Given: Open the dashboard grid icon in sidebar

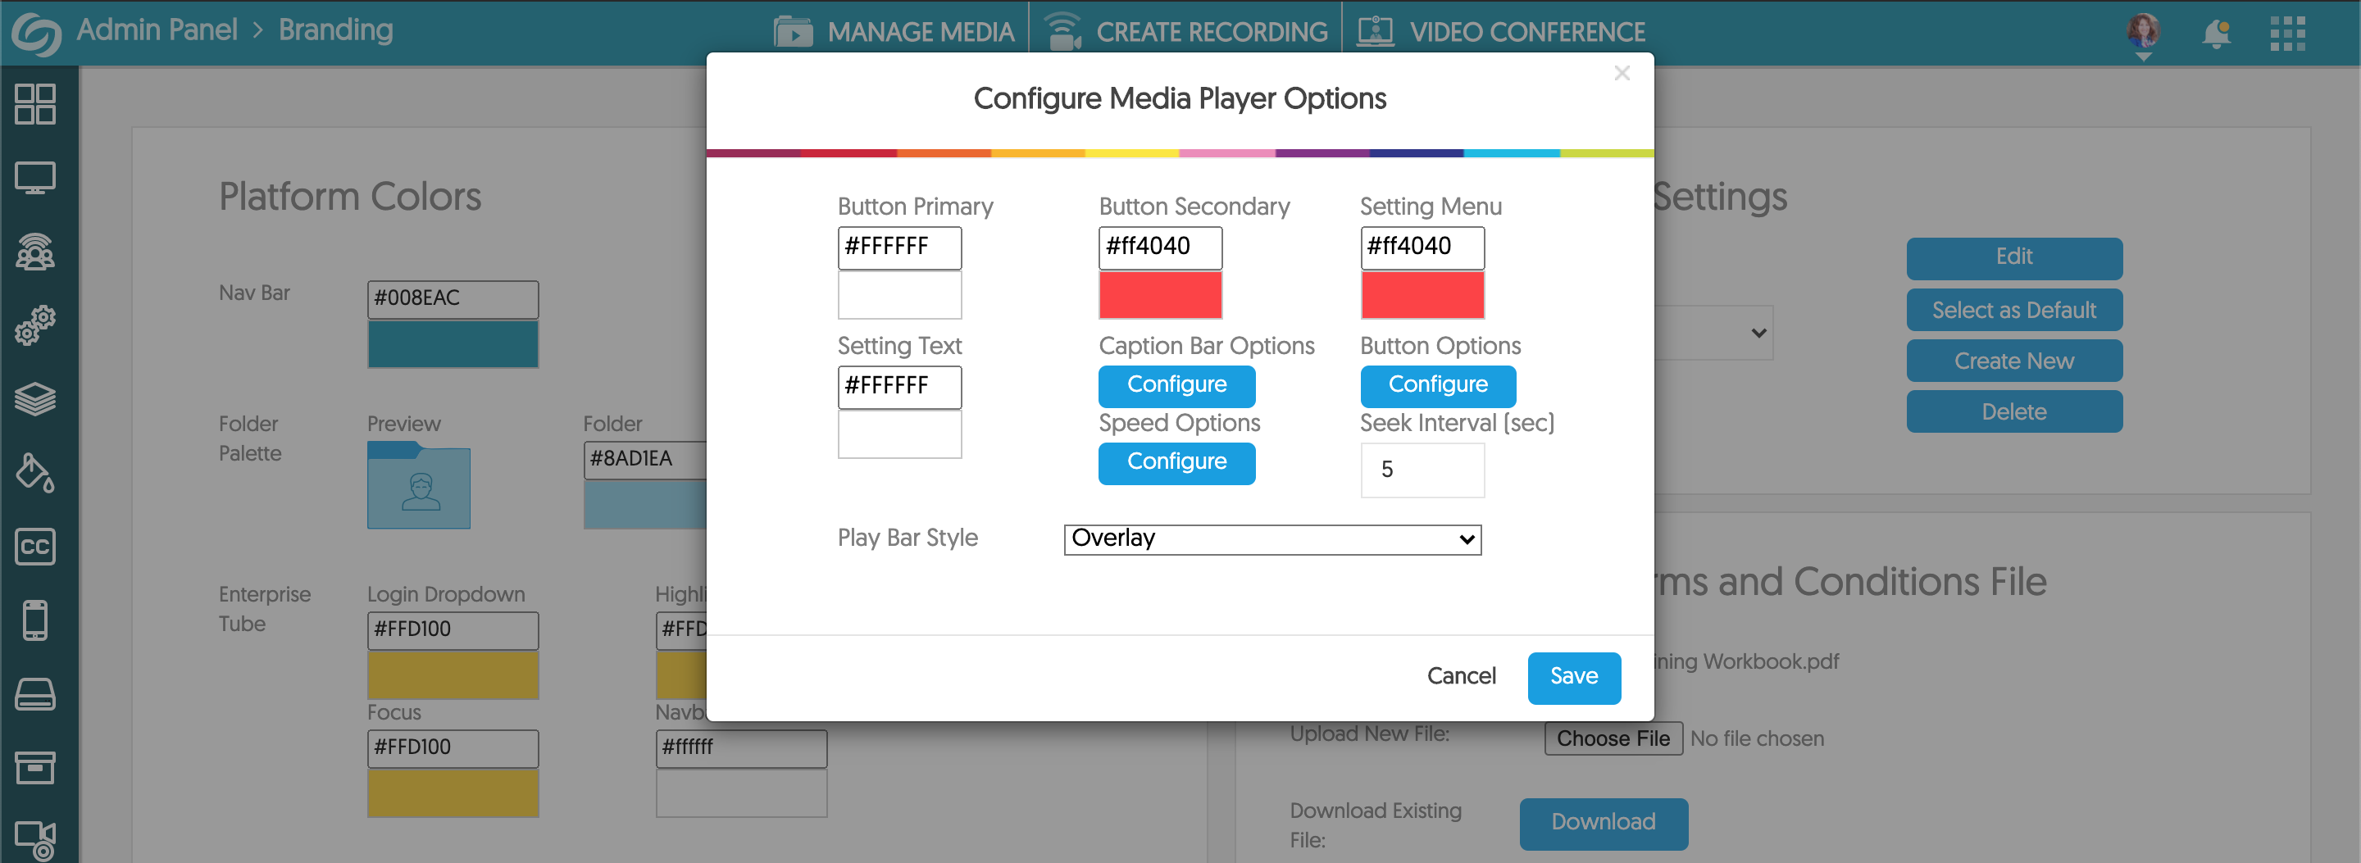Looking at the screenshot, I should click(x=36, y=104).
